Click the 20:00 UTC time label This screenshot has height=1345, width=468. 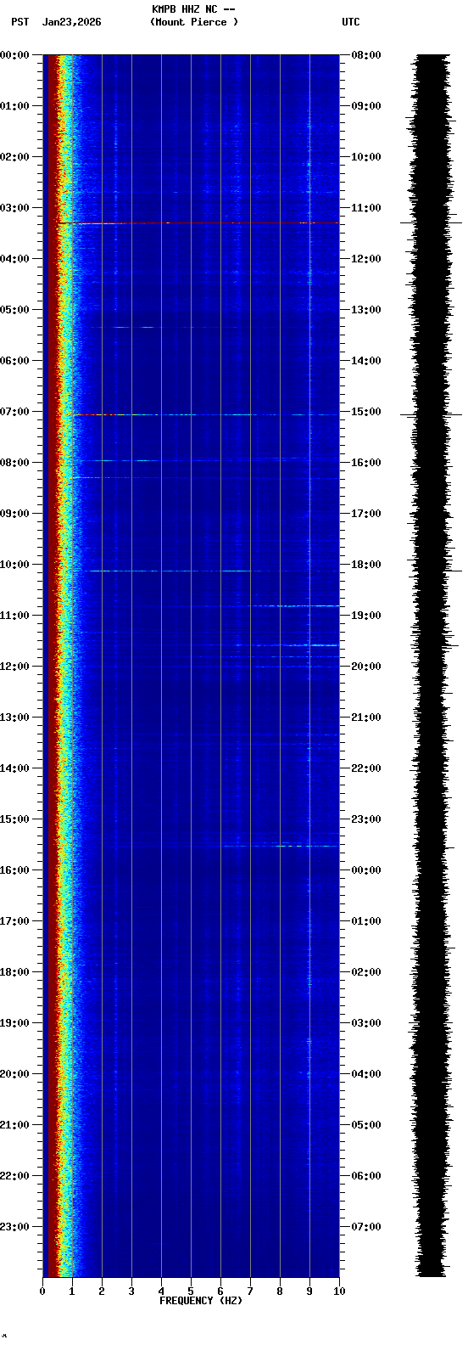pos(366,667)
